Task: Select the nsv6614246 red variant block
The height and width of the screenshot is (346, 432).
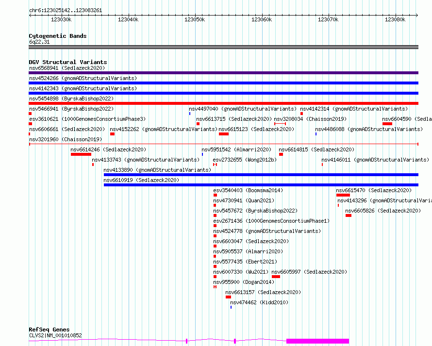Action: pyautogui.click(x=81, y=154)
